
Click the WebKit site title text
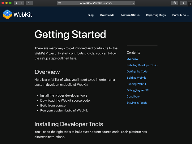coord(23,15)
